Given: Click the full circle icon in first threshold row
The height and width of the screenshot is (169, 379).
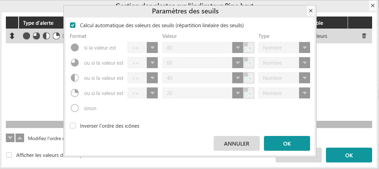Looking at the screenshot, I should [75, 48].
